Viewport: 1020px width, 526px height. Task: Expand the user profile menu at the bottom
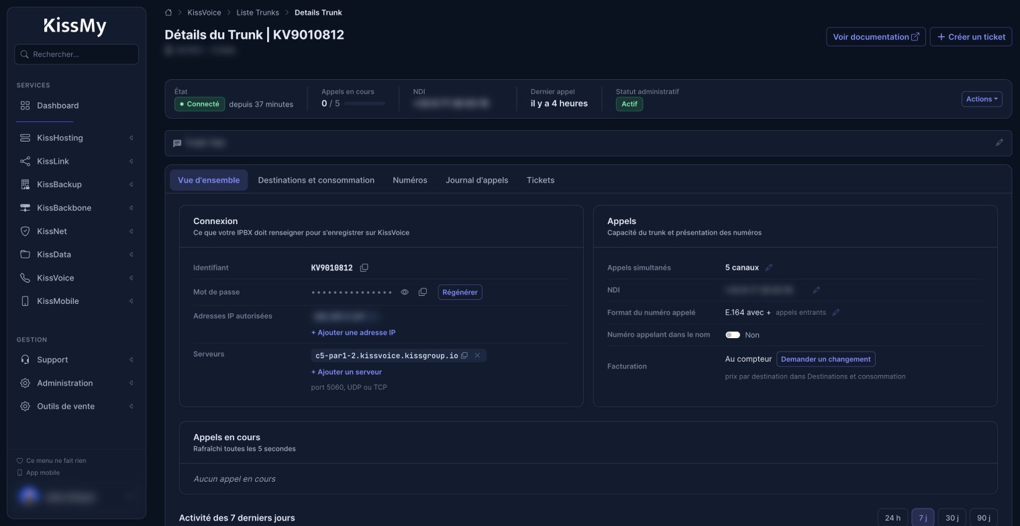(x=129, y=497)
